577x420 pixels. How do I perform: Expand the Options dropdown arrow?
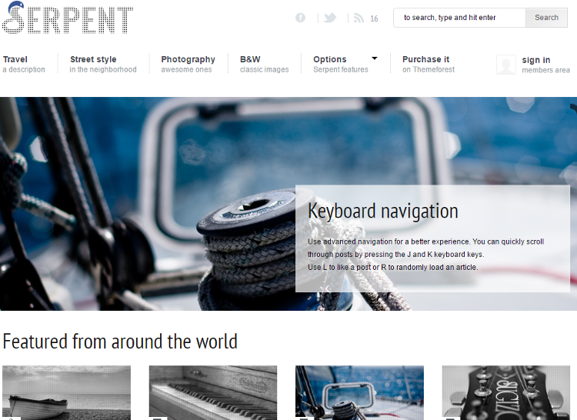coord(375,58)
